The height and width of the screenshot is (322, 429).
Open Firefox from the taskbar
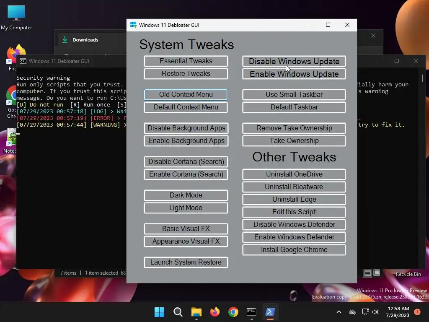(x=215, y=312)
